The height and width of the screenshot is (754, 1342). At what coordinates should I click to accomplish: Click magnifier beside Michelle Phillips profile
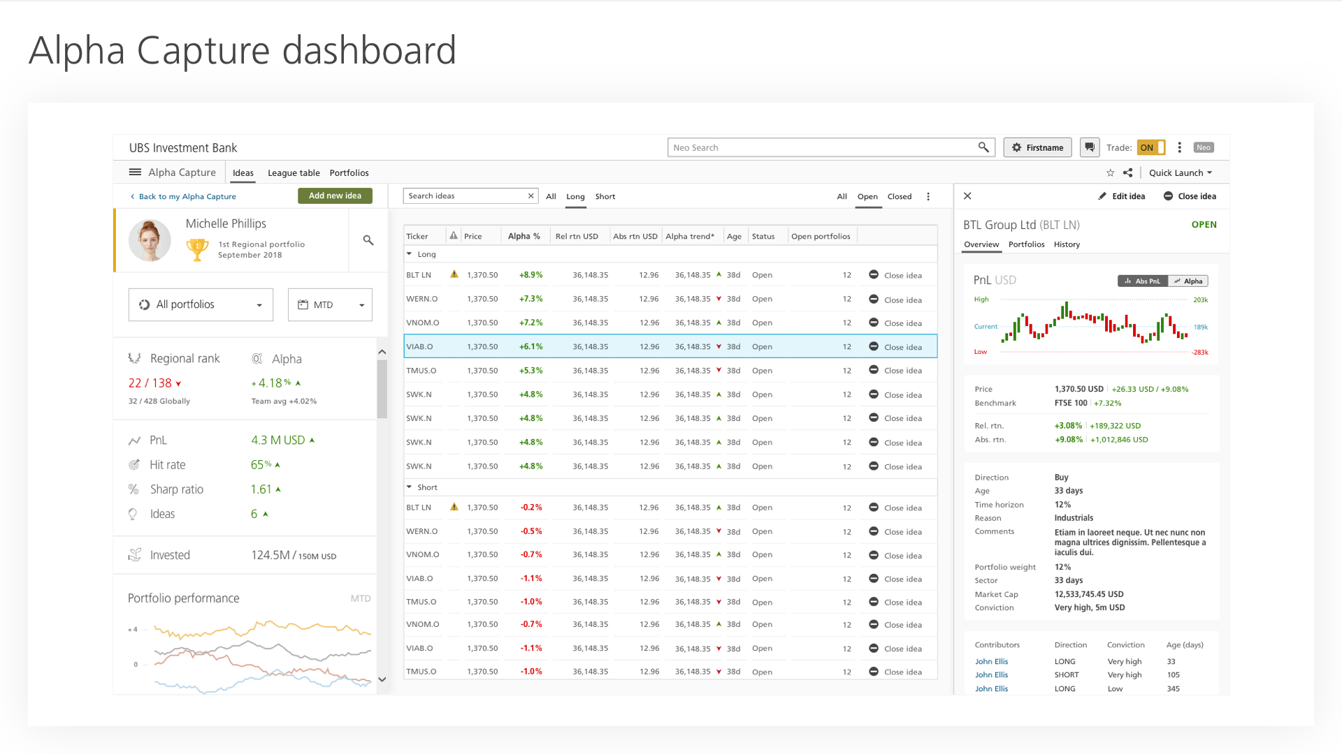[368, 240]
